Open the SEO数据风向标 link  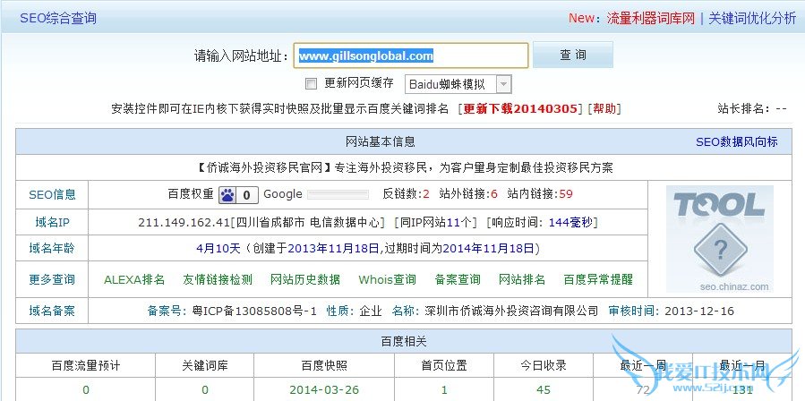pyautogui.click(x=737, y=141)
